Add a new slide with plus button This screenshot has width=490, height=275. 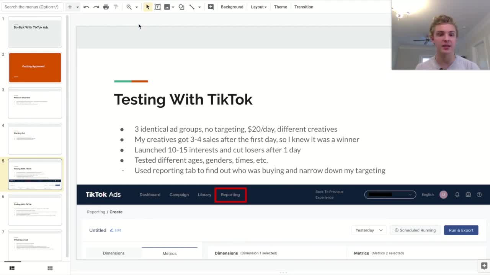click(70, 7)
